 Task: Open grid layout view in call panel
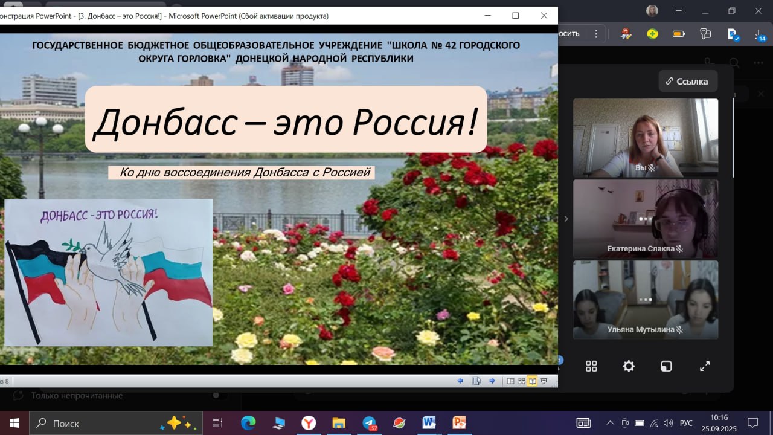591,366
